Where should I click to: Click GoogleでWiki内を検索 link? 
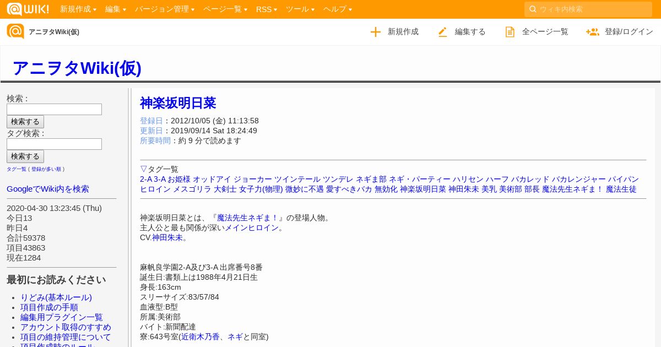point(48,189)
